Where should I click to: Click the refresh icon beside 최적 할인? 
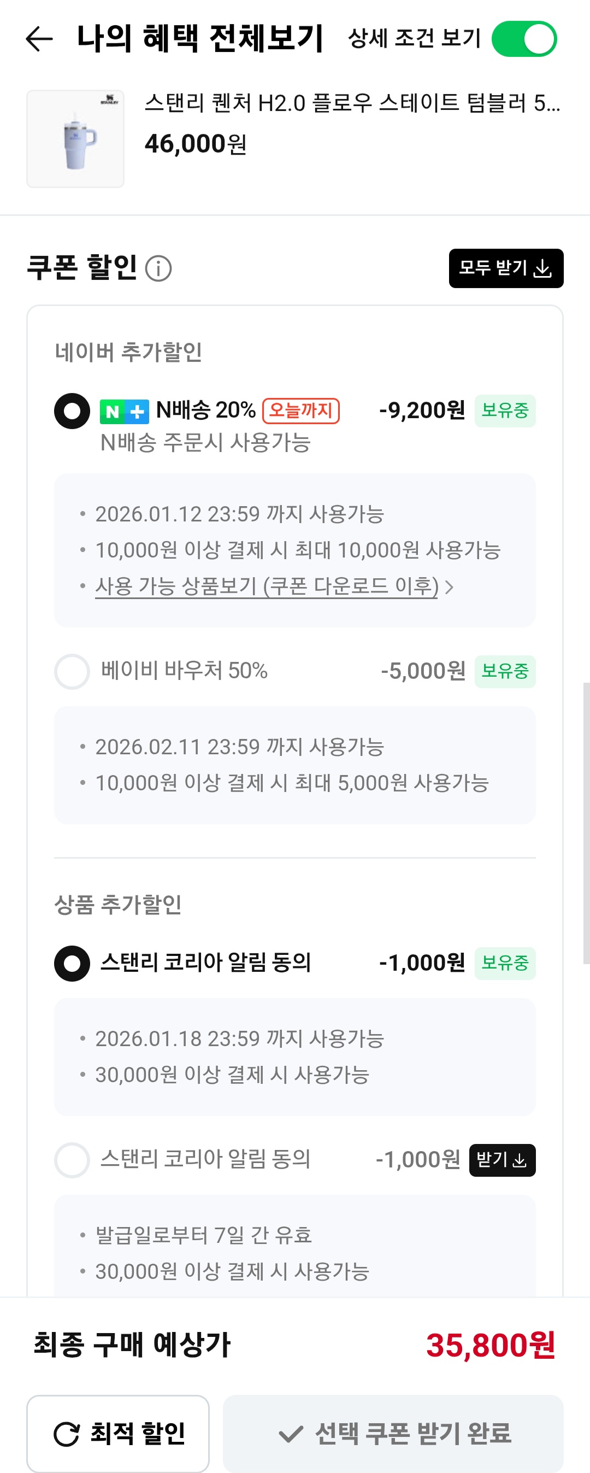click(x=66, y=1434)
